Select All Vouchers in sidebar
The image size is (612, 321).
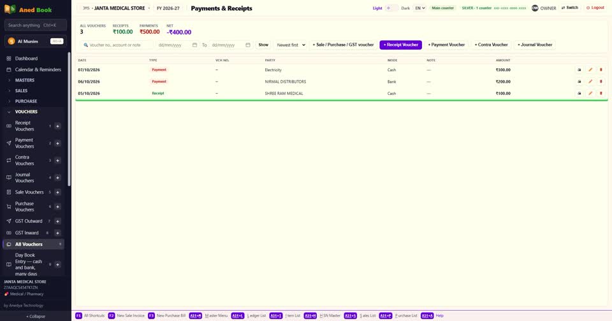click(x=34, y=244)
